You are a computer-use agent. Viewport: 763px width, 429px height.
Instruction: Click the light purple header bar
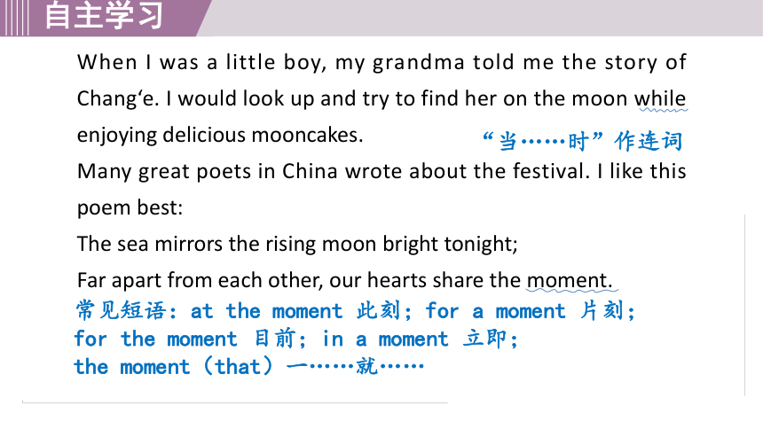pos(482,18)
